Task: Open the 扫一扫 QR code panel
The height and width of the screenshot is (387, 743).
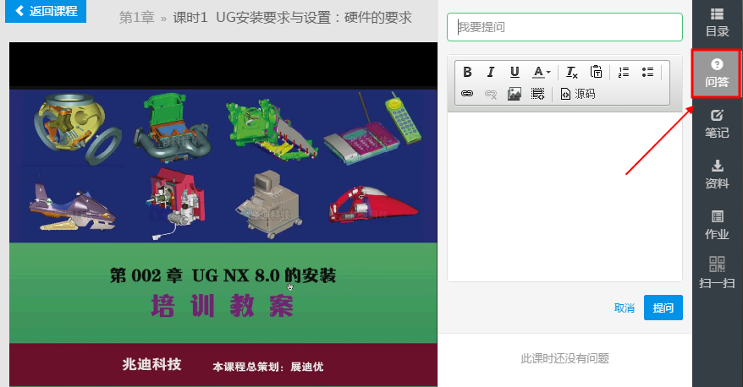Action: (x=717, y=273)
